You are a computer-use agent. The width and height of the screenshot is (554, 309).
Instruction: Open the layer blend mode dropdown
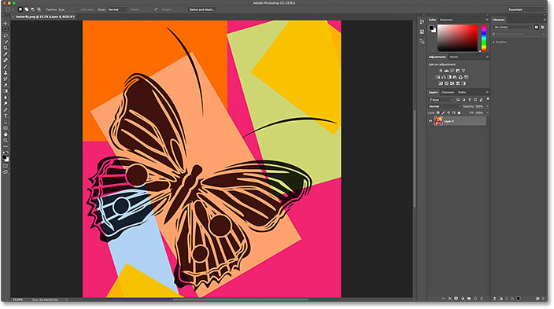coord(445,106)
